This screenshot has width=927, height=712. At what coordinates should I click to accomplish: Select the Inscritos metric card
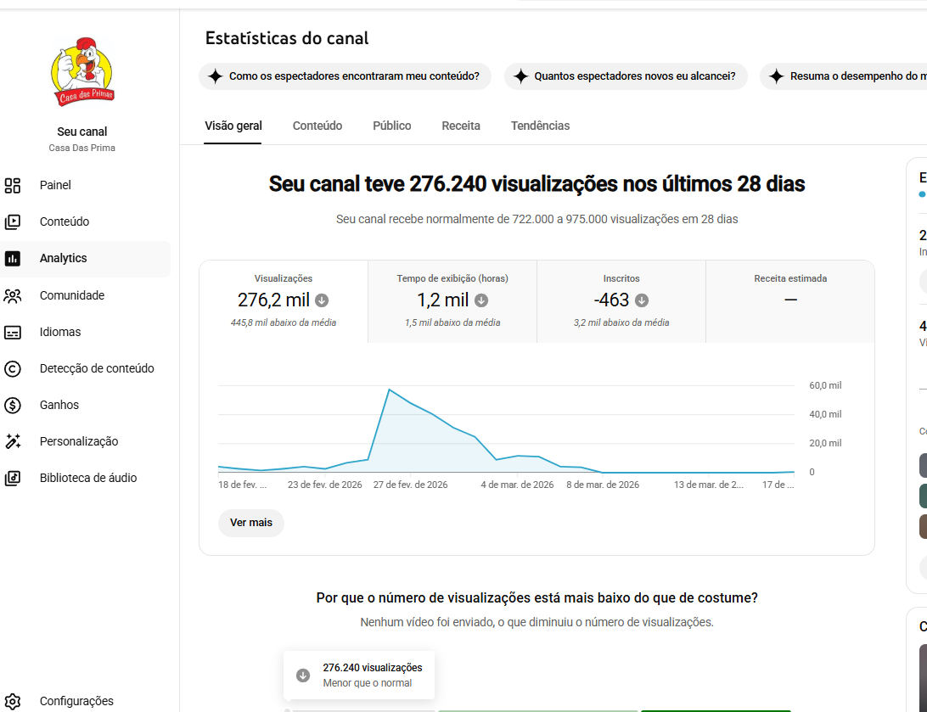621,301
